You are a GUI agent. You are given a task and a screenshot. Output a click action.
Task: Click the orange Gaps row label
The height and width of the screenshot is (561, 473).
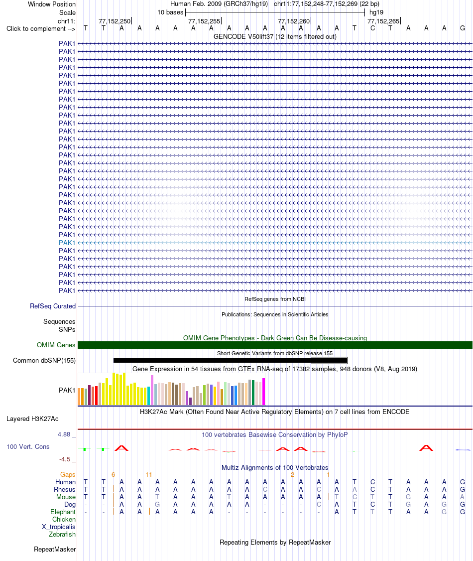coord(68,475)
